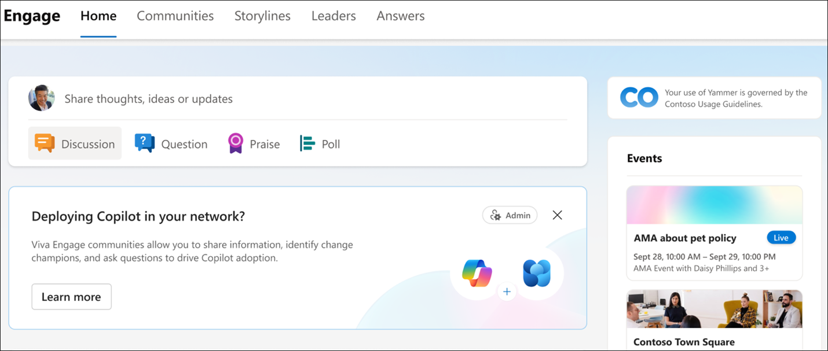Click the Learn more button
The width and height of the screenshot is (828, 351).
(71, 297)
